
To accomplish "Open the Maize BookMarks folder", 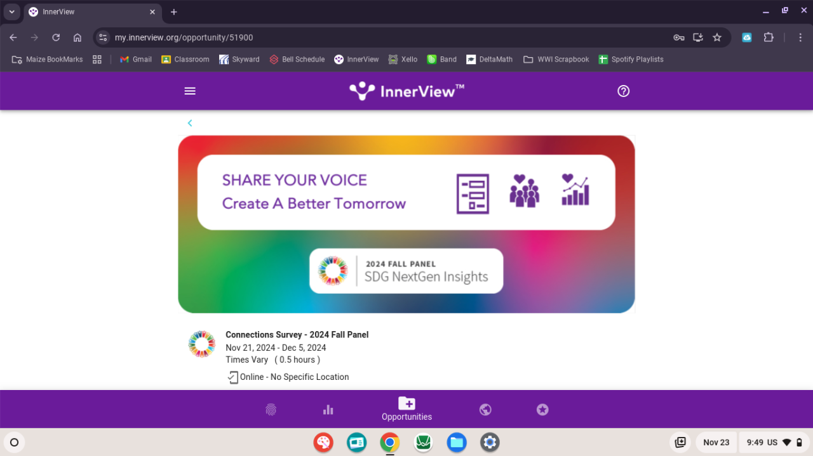I will (48, 59).
